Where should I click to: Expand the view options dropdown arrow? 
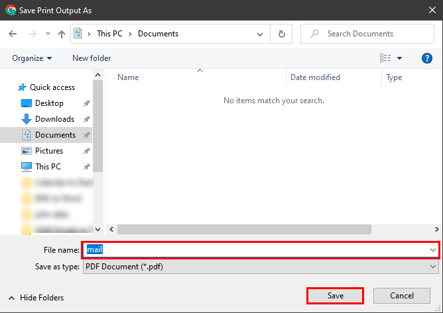click(x=400, y=58)
